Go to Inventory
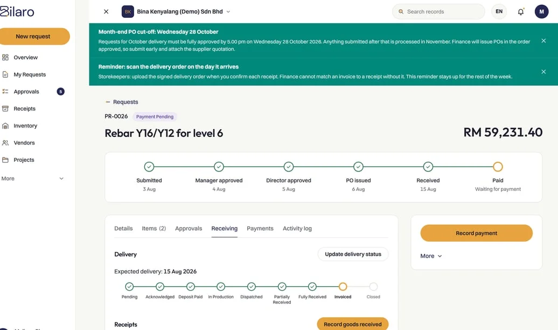Screen dimensions: 558x330 (x=25, y=126)
